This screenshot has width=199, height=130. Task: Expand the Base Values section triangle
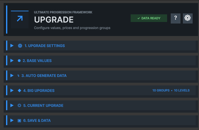click(x=12, y=60)
